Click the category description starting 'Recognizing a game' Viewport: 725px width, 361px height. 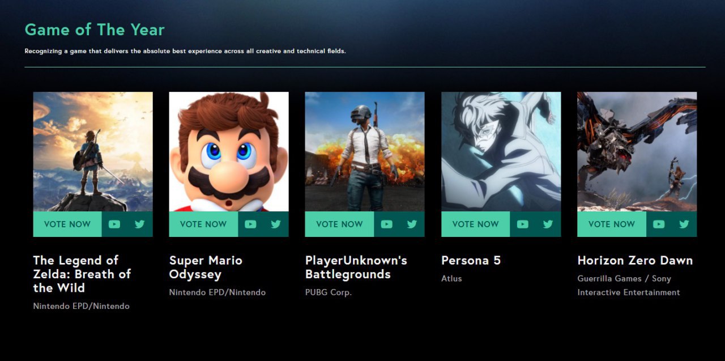[185, 51]
